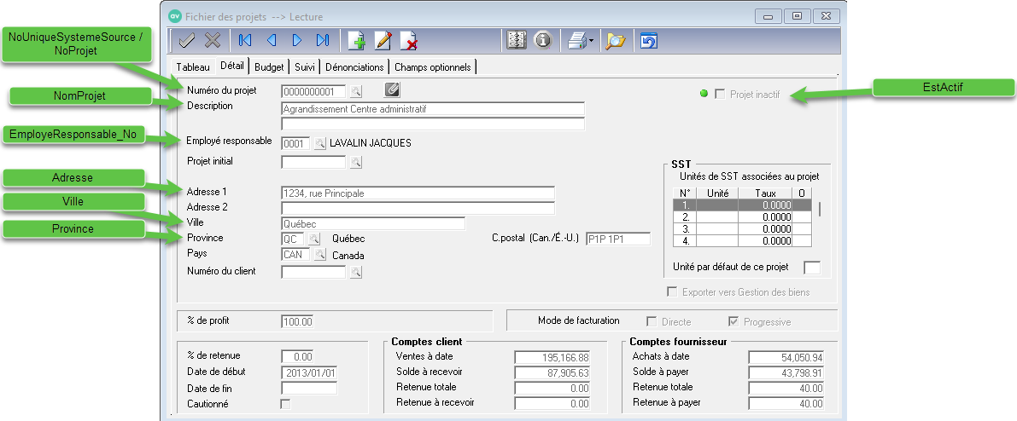Jump to the last project record
The height and width of the screenshot is (421, 1017).
click(323, 40)
